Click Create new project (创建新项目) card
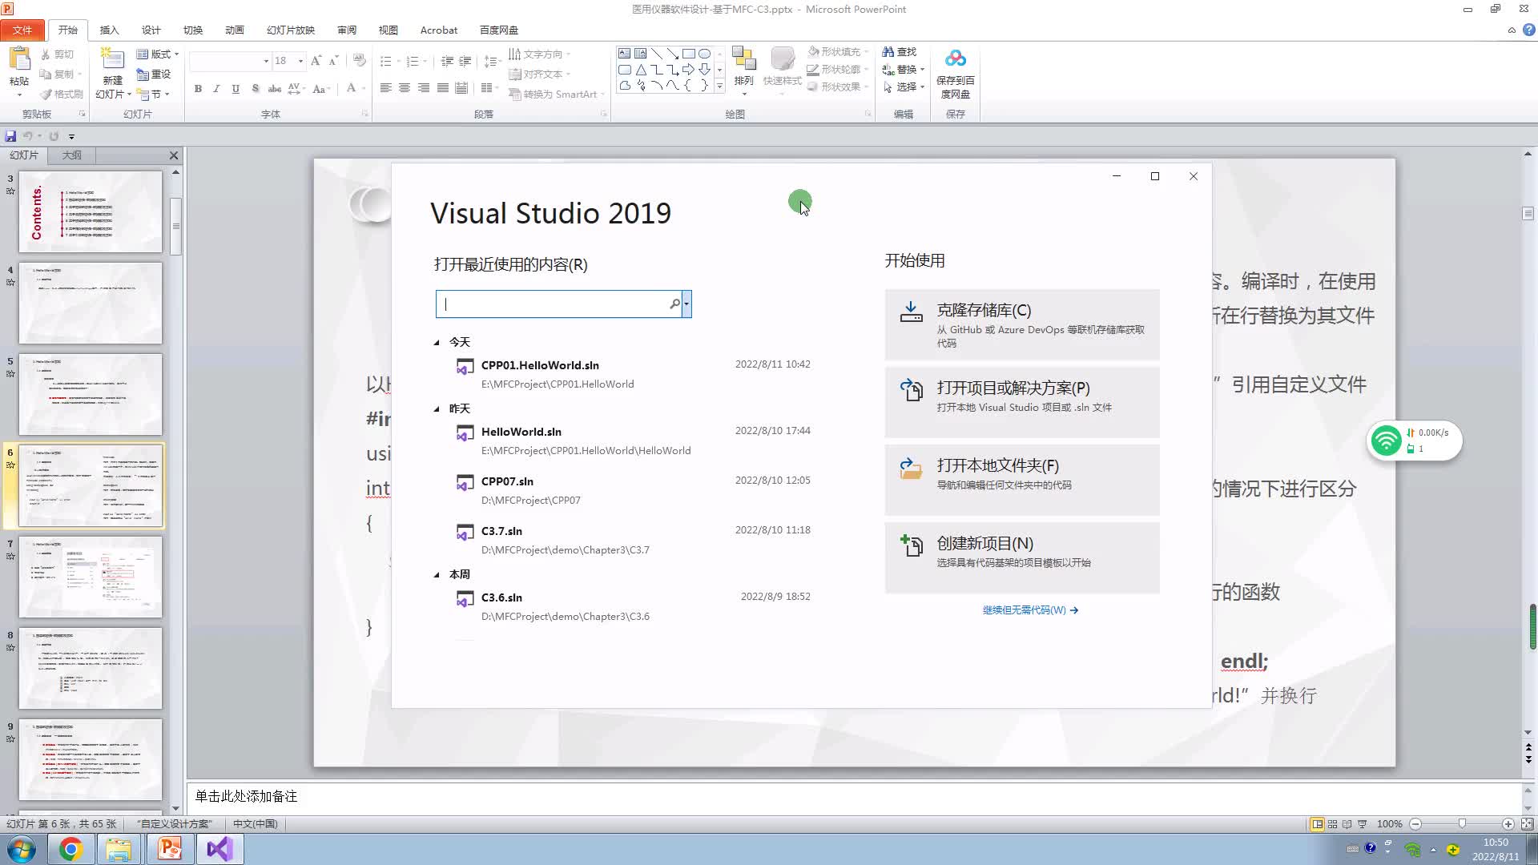The image size is (1538, 865). [1022, 557]
